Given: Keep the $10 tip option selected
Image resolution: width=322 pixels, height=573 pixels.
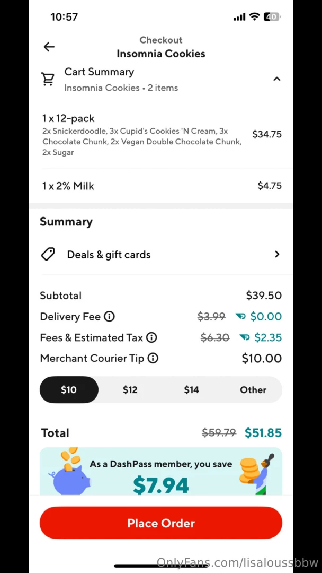Looking at the screenshot, I should pos(69,389).
